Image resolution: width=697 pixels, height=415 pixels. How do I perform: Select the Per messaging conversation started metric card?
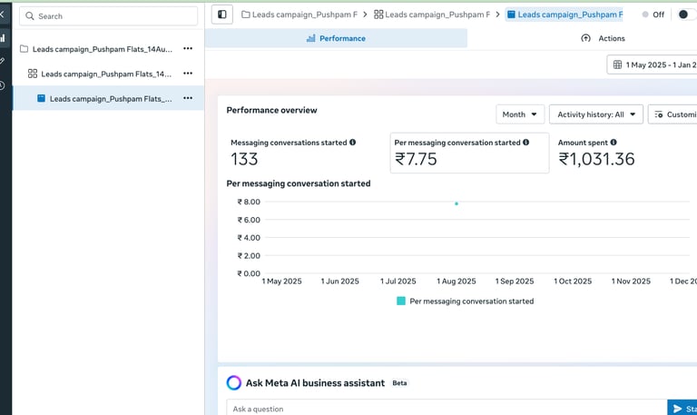[469, 153]
